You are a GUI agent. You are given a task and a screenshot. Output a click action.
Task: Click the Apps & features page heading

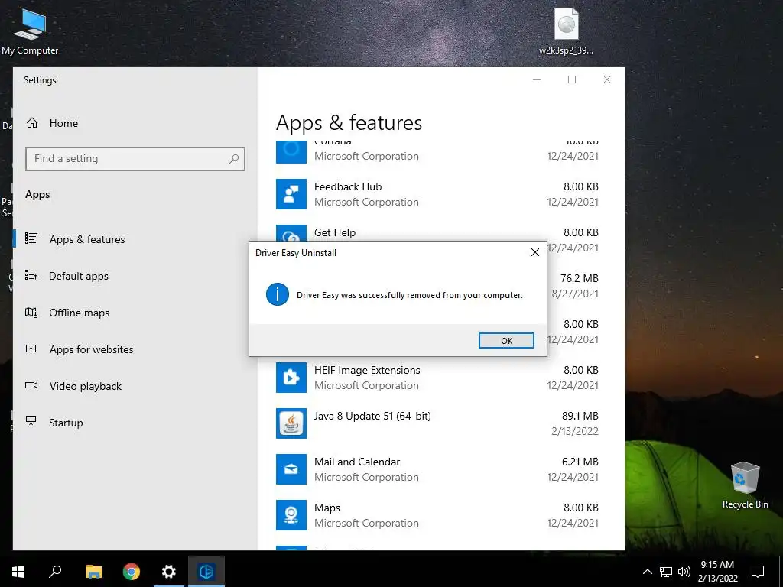coord(349,123)
